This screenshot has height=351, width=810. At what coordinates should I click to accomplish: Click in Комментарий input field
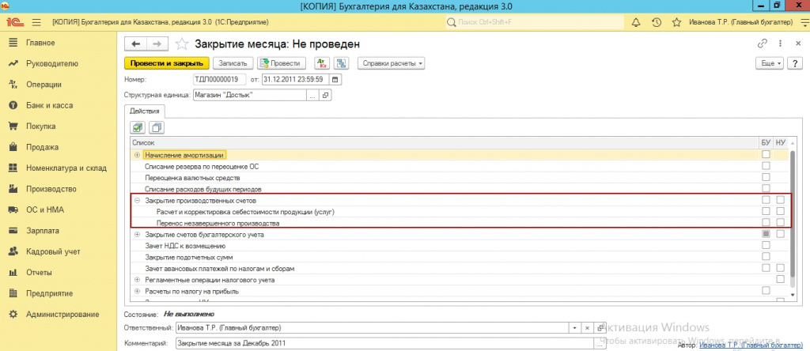pos(384,343)
